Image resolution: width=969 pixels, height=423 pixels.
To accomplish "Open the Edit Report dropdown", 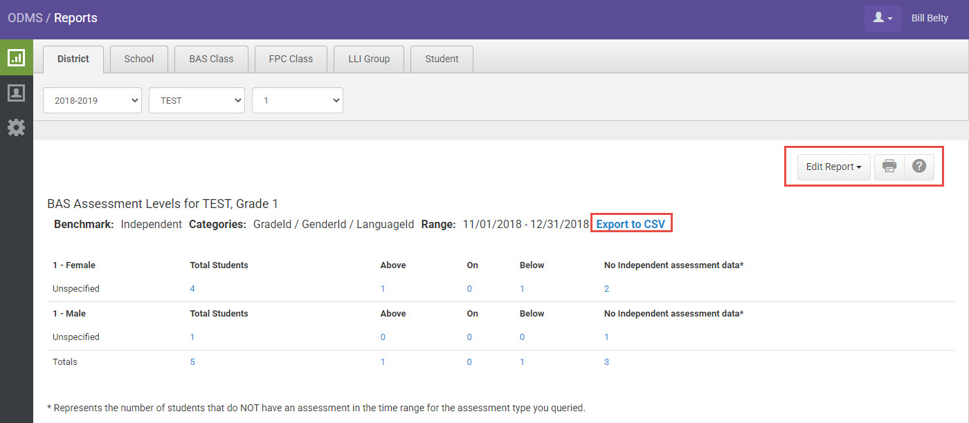I will [x=833, y=167].
